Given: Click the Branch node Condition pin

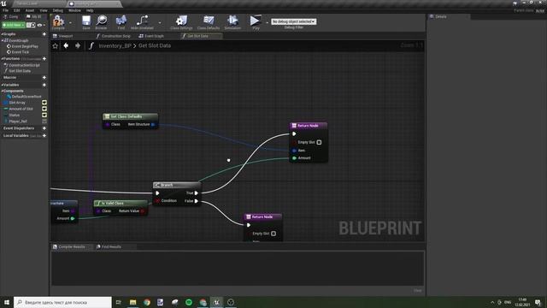Looking at the screenshot, I should coord(157,201).
